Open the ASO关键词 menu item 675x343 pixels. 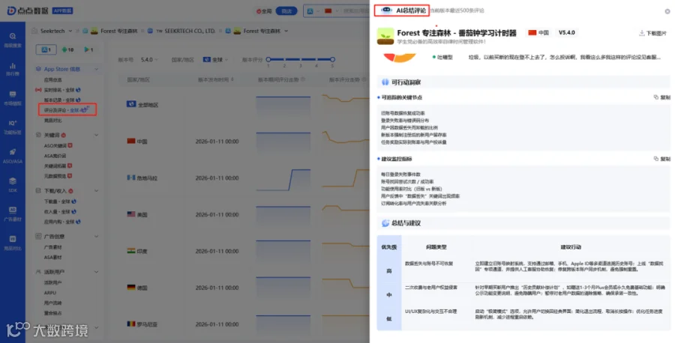point(58,146)
